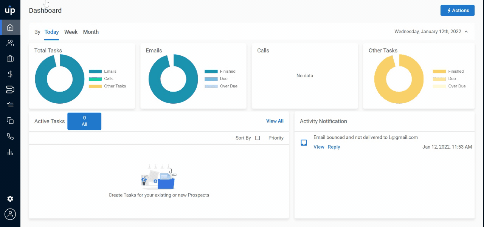This screenshot has width=484, height=227.
Task: Click the "Dashboard" page title
Action: [45, 11]
